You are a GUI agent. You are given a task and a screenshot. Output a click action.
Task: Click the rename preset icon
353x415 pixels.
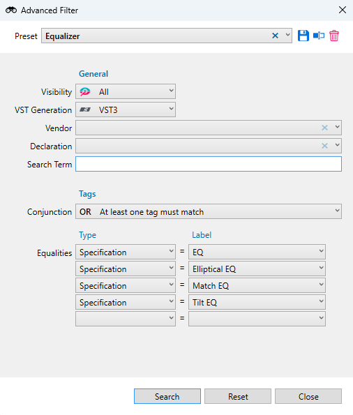coord(319,36)
